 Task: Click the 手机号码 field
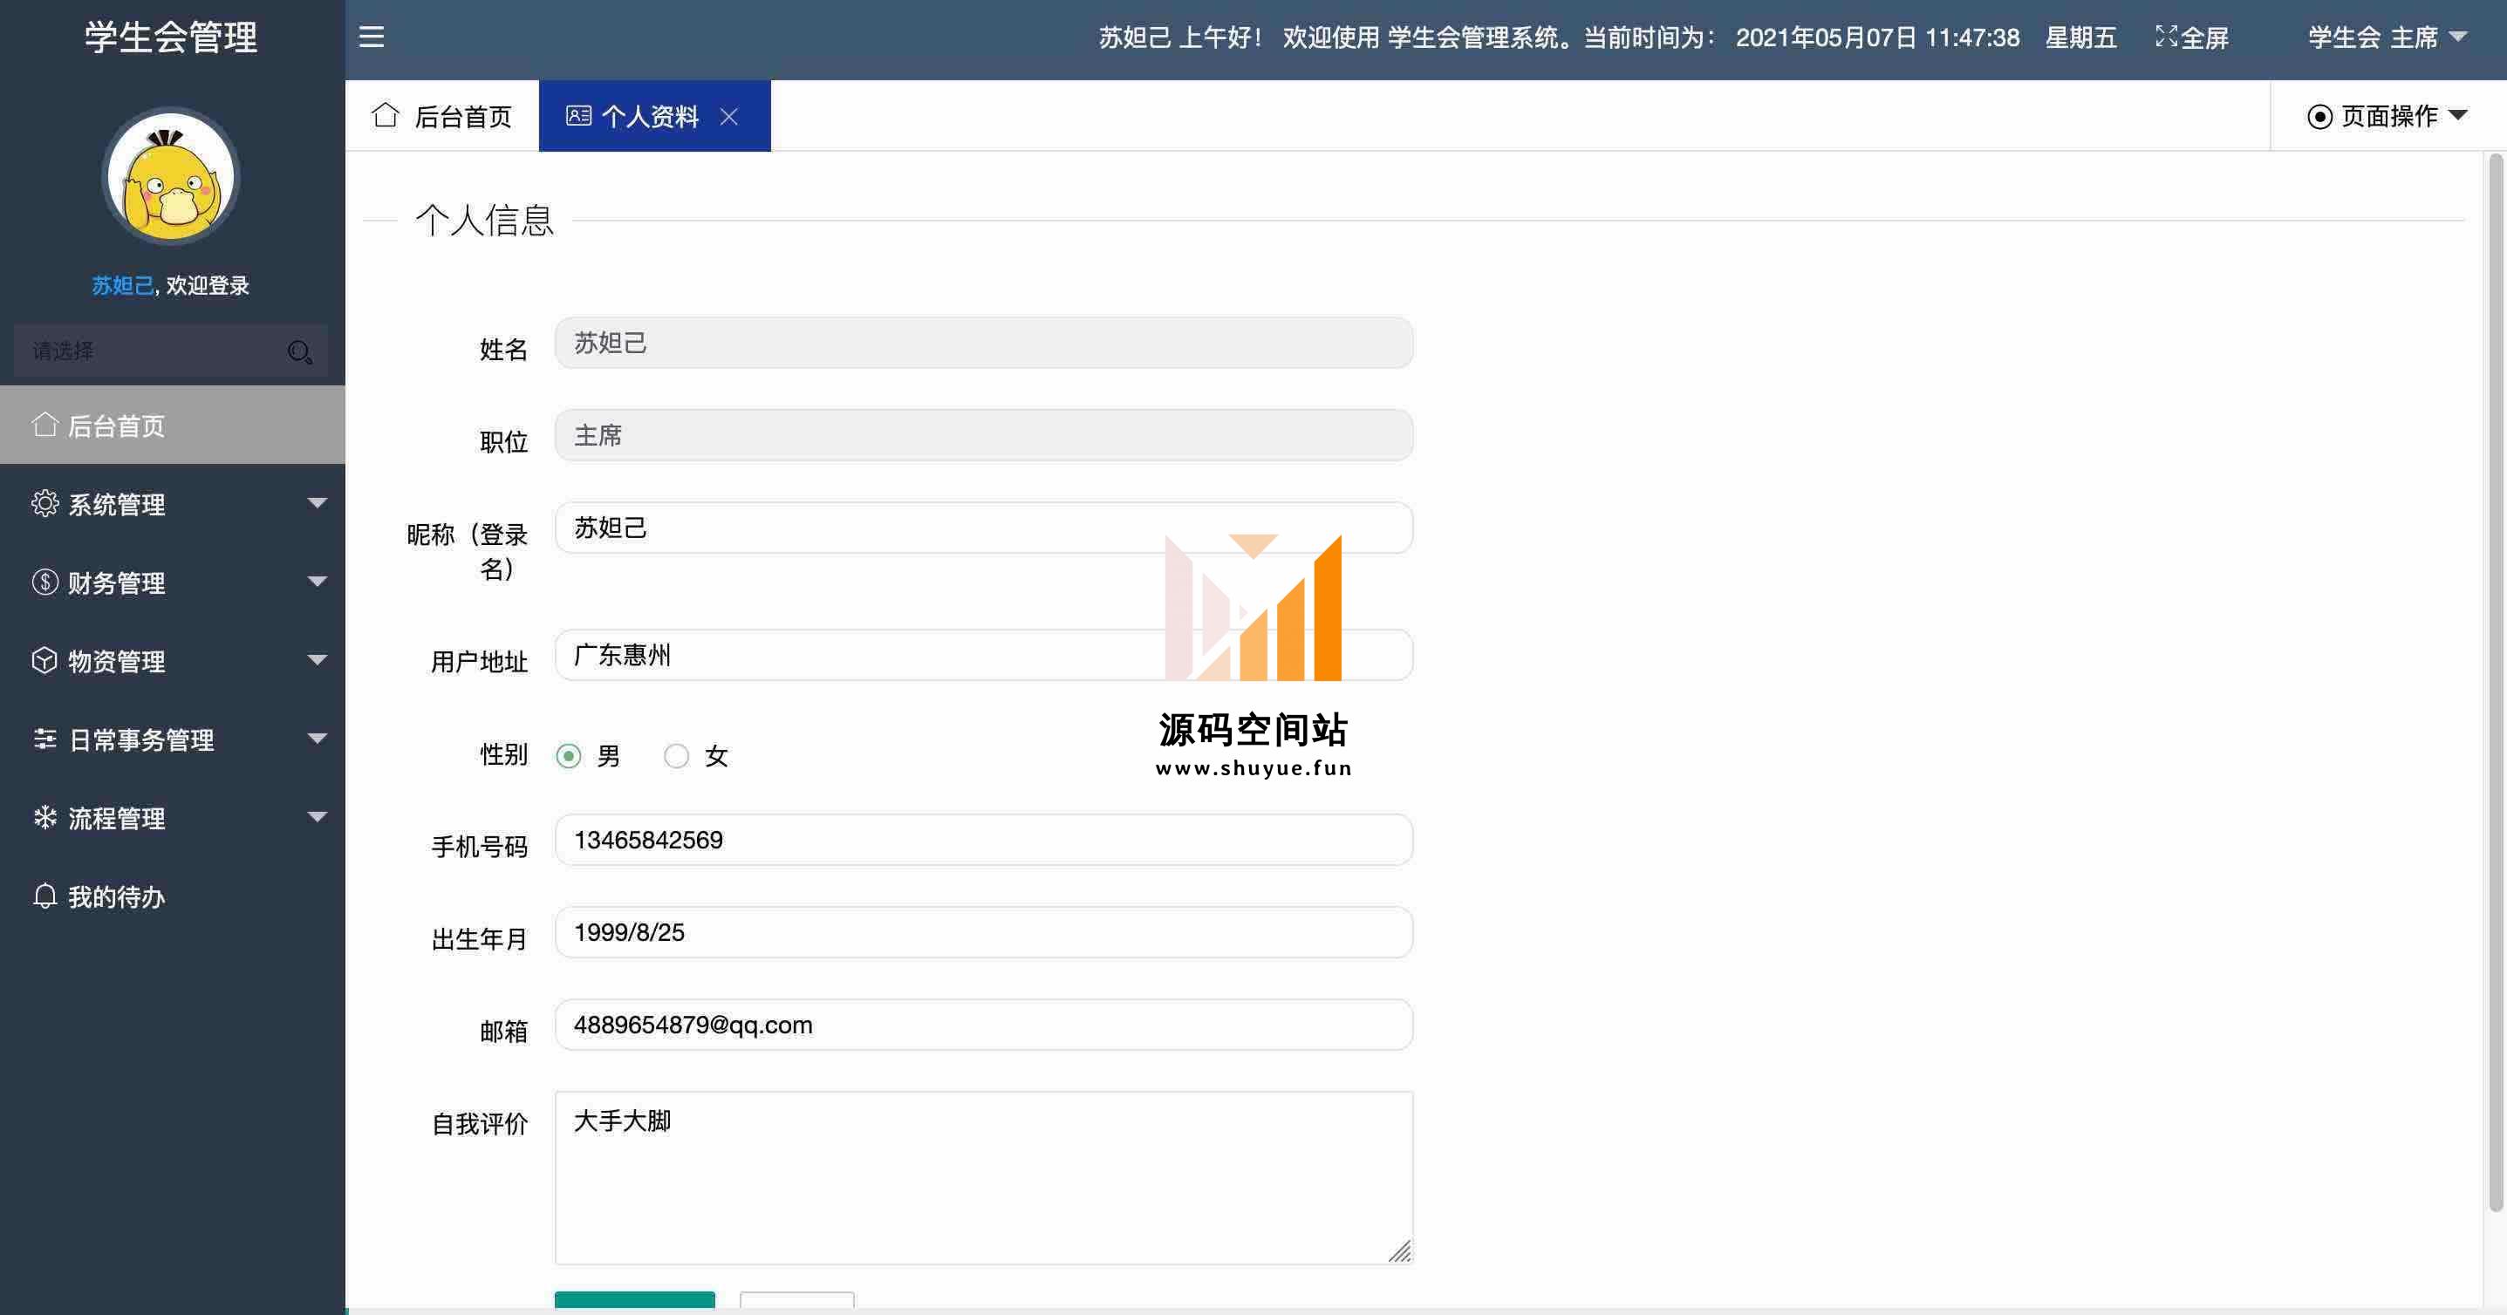(x=984, y=840)
